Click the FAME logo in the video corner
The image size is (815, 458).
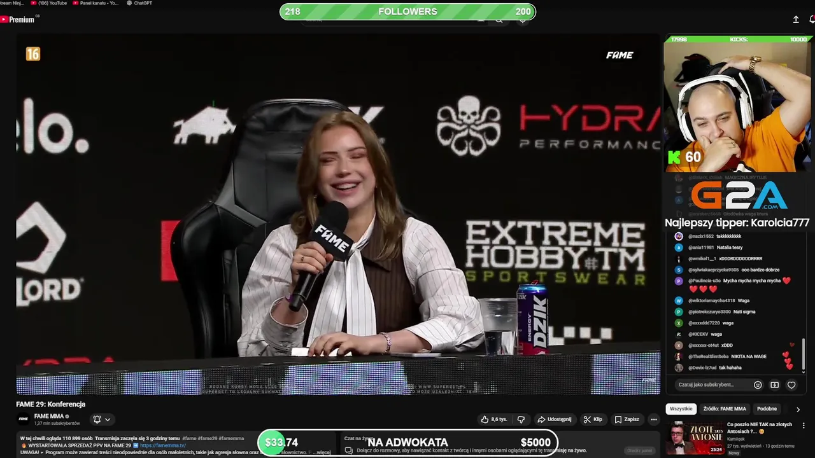[620, 55]
